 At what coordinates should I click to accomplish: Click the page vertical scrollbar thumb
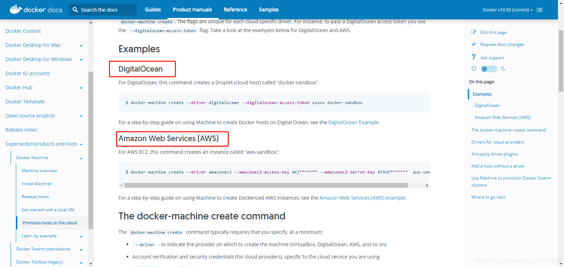561,61
